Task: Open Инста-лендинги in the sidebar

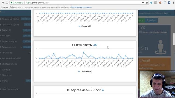Action: [x=10, y=64]
